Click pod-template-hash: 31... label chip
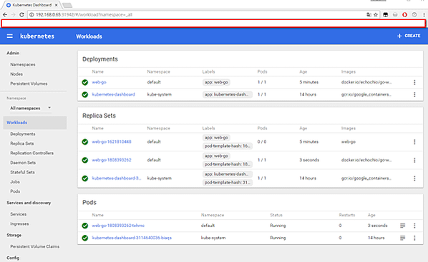The height and width of the screenshot is (262, 428). [x=227, y=183]
